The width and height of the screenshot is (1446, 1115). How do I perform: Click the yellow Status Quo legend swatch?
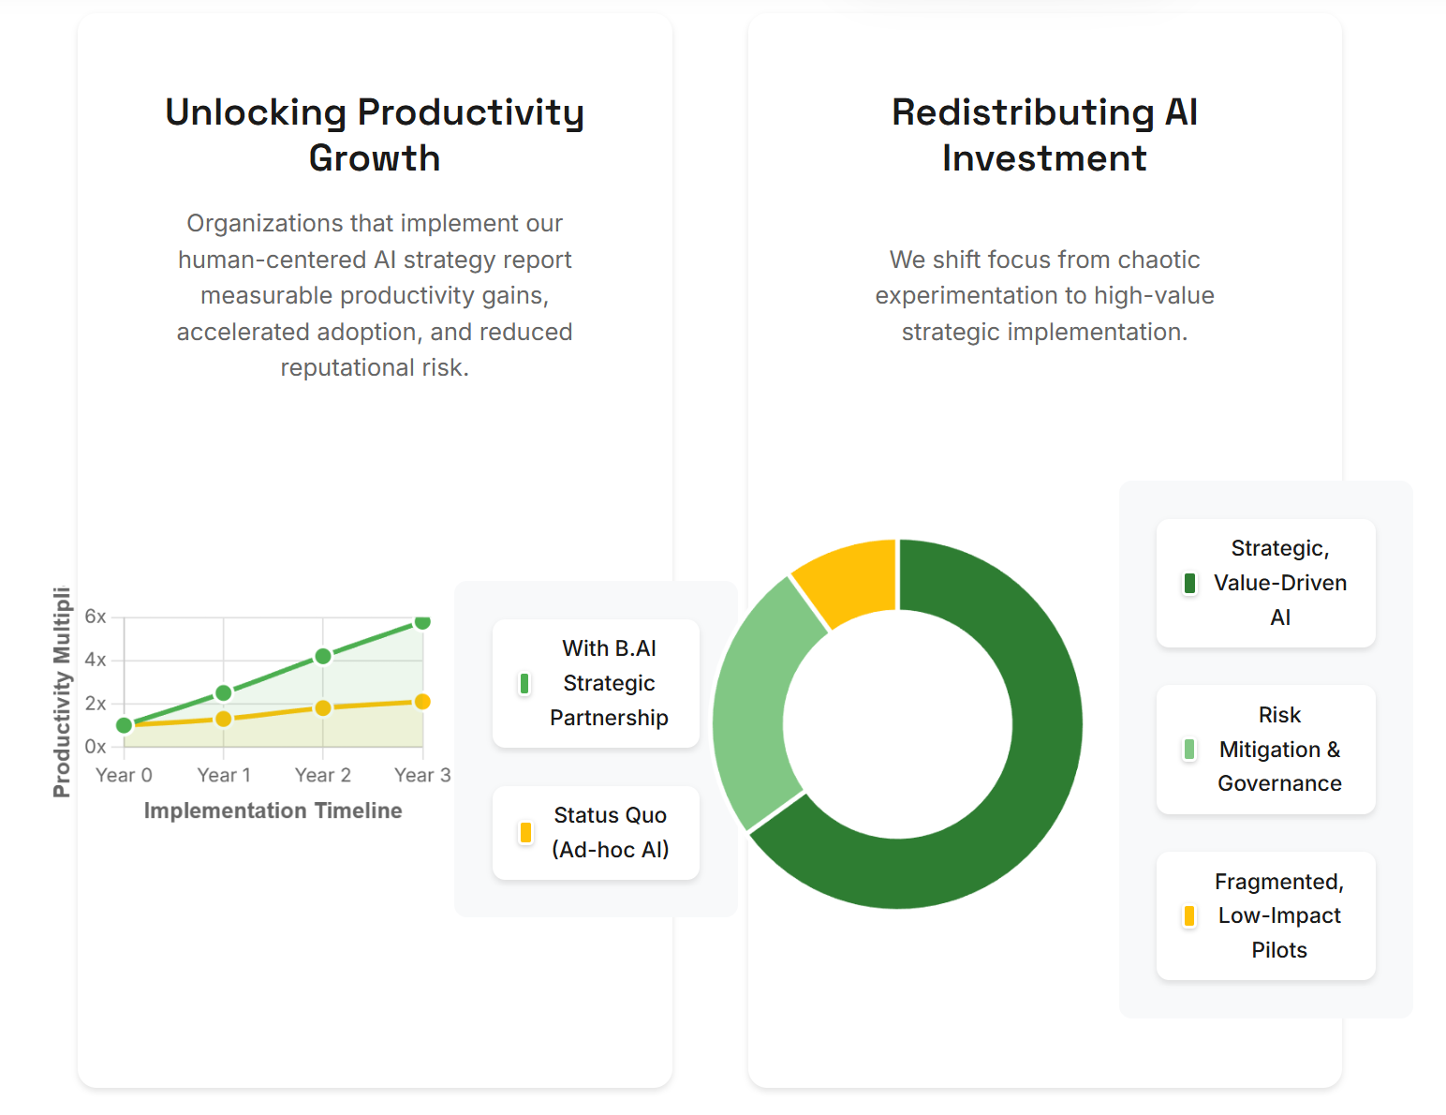[525, 832]
